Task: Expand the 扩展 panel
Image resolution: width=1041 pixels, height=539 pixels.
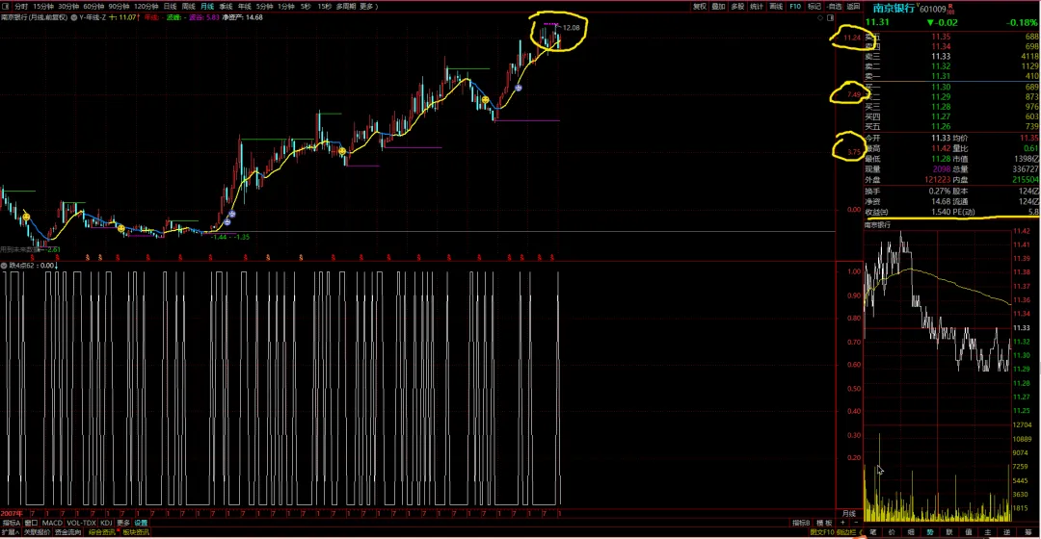Action: [10, 532]
